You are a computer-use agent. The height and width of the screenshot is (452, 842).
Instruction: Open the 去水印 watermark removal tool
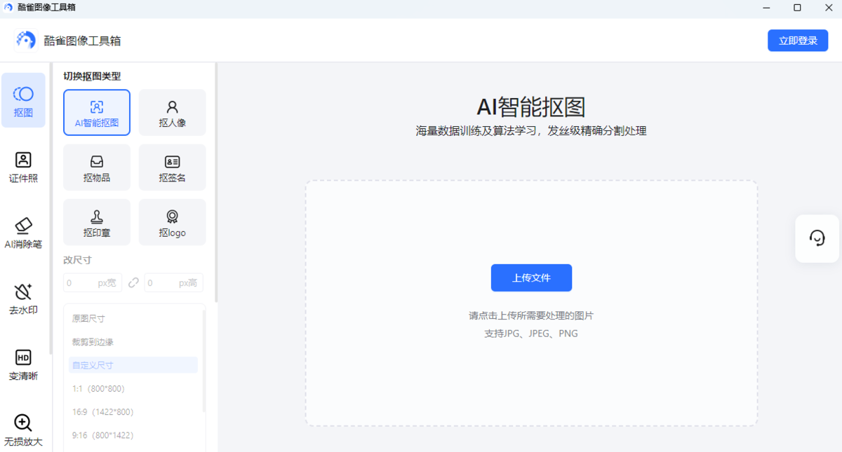coord(23,299)
